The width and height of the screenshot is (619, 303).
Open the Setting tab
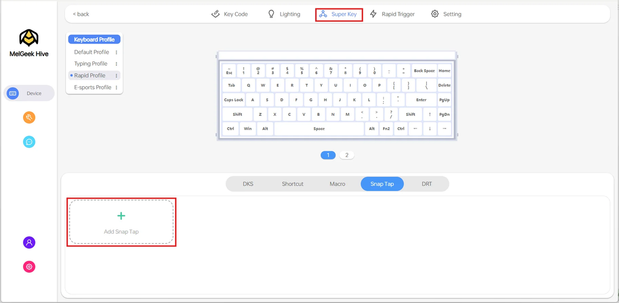(x=446, y=14)
